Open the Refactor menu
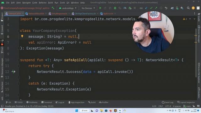Image resolution: width=201 pixels, height=113 pixels. coord(43,3)
